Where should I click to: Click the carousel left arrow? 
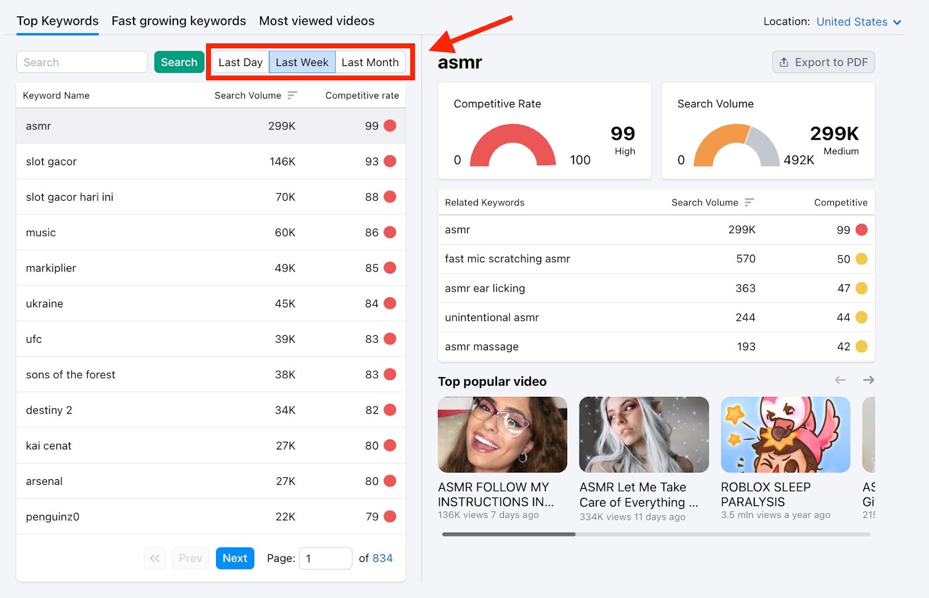coord(840,380)
